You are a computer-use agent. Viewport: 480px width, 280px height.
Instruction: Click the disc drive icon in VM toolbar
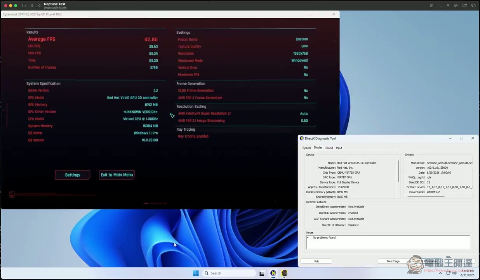(x=456, y=5)
